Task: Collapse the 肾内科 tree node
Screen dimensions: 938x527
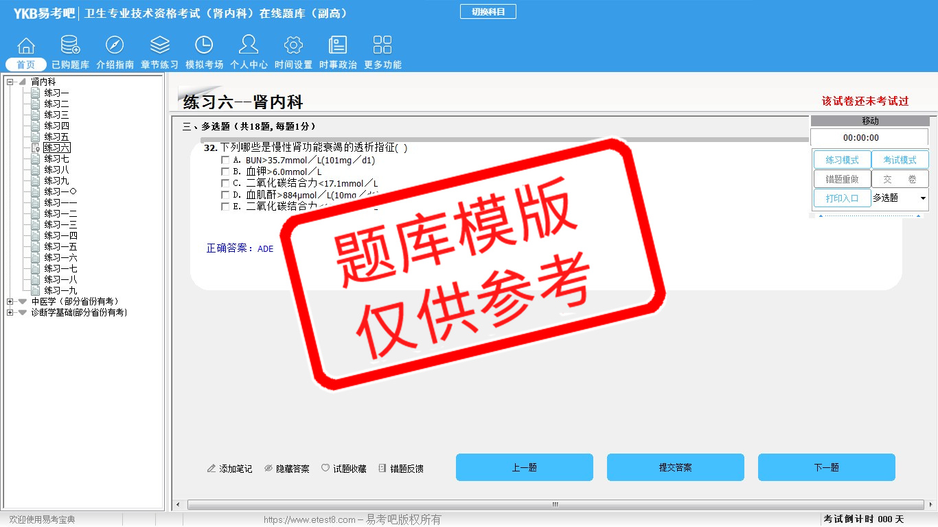Action: (10, 82)
